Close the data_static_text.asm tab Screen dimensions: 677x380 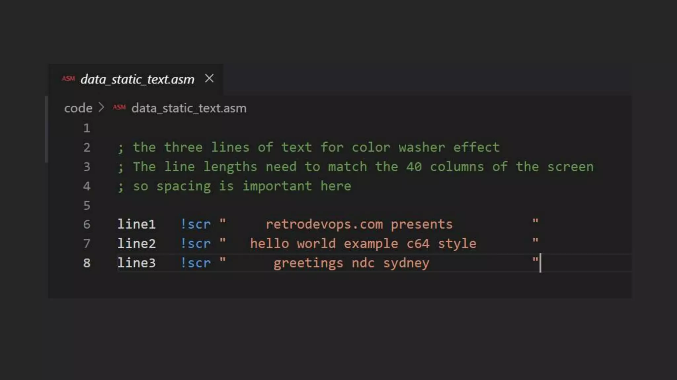(209, 79)
